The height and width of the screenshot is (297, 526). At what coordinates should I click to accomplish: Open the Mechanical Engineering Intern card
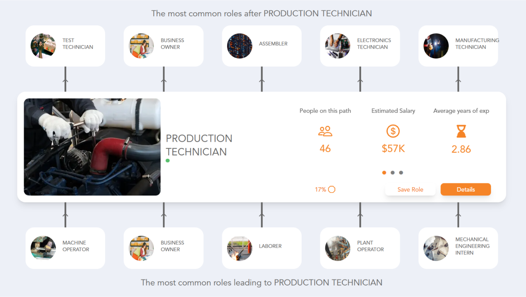click(x=458, y=248)
